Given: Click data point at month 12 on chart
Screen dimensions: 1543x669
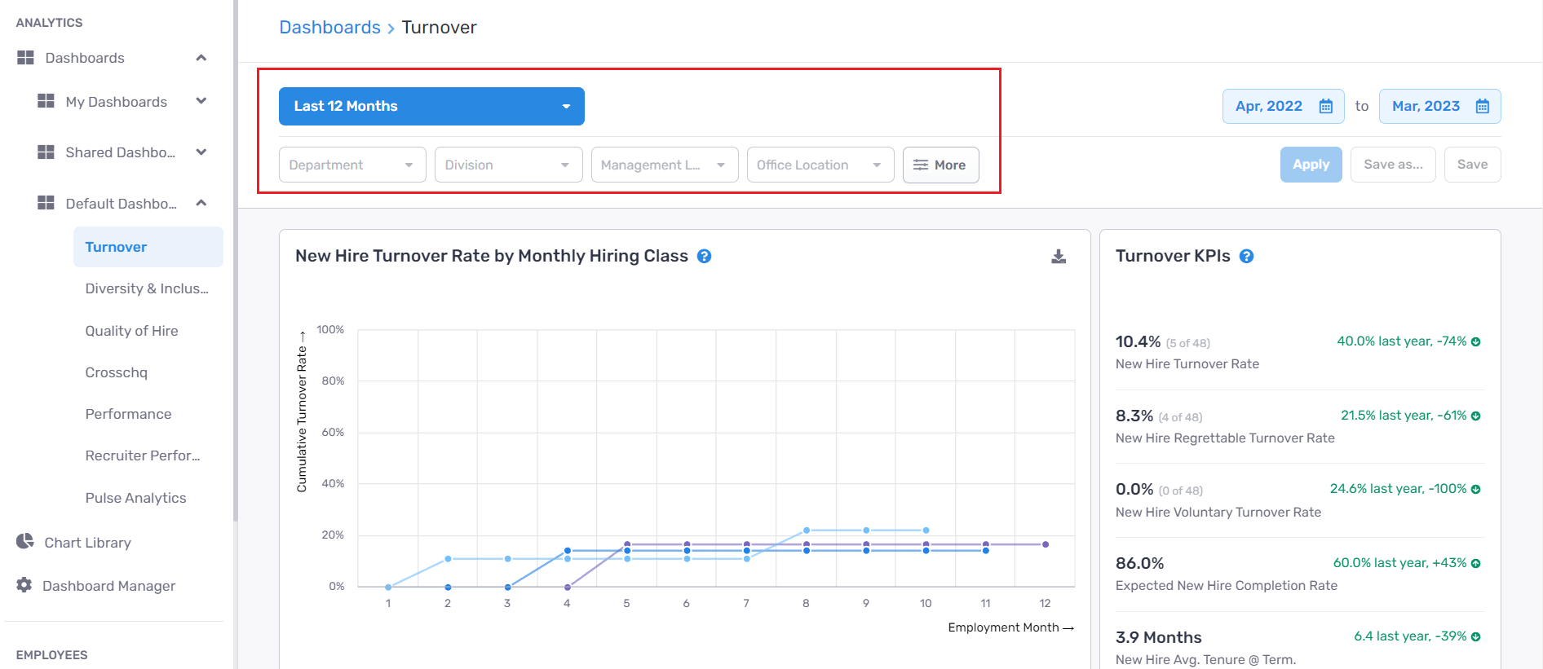Looking at the screenshot, I should point(1046,544).
